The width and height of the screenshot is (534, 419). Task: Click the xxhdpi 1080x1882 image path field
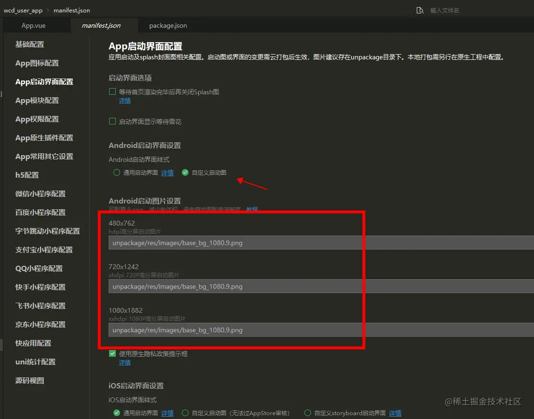pyautogui.click(x=234, y=330)
